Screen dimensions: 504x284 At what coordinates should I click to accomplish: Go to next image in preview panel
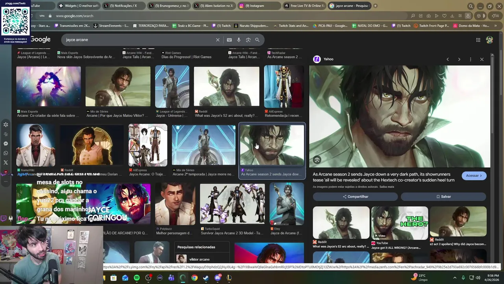tap(459, 59)
